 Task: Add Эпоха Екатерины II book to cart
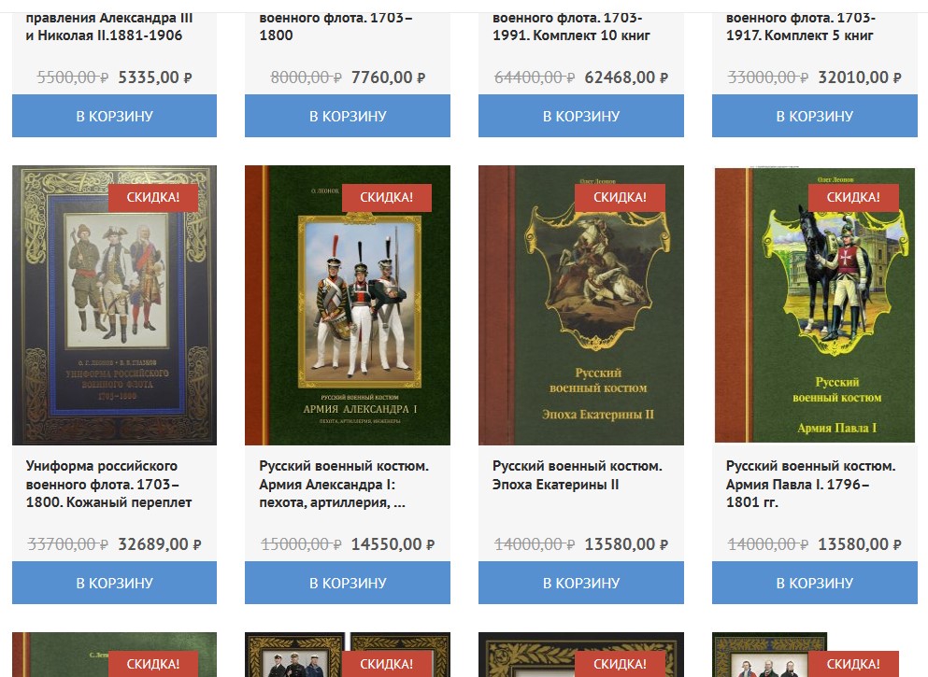pyautogui.click(x=581, y=583)
